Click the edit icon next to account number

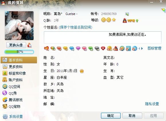click(127, 14)
